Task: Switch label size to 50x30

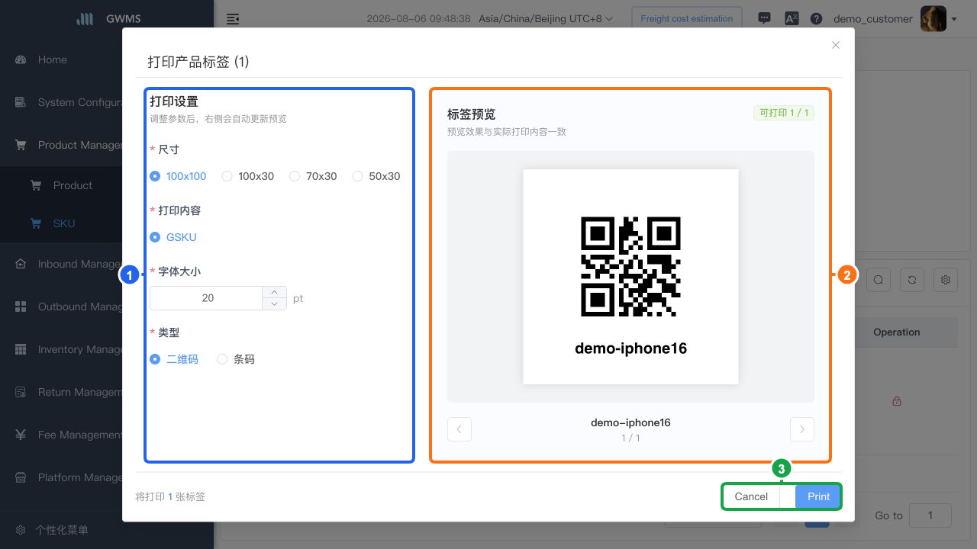Action: [x=376, y=176]
